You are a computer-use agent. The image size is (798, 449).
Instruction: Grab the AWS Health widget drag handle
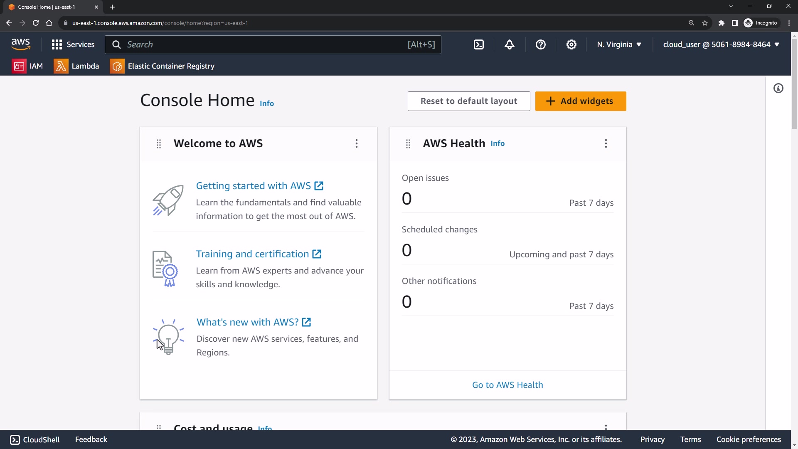pyautogui.click(x=408, y=143)
